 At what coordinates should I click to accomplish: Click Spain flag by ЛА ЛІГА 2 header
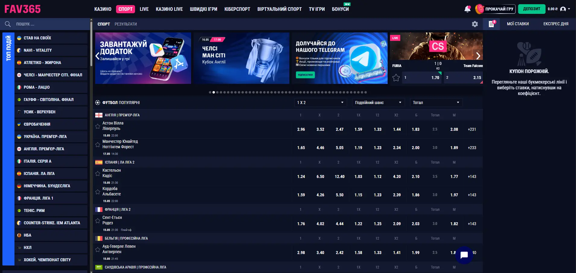point(99,162)
